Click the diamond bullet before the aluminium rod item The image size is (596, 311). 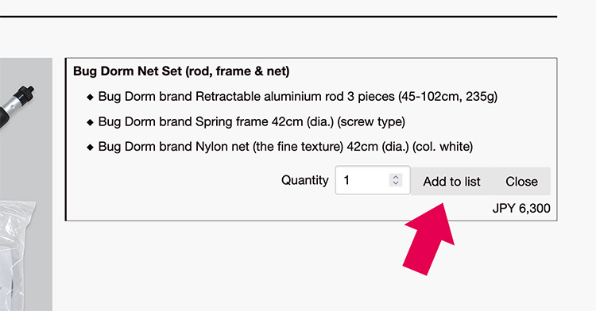click(x=90, y=97)
